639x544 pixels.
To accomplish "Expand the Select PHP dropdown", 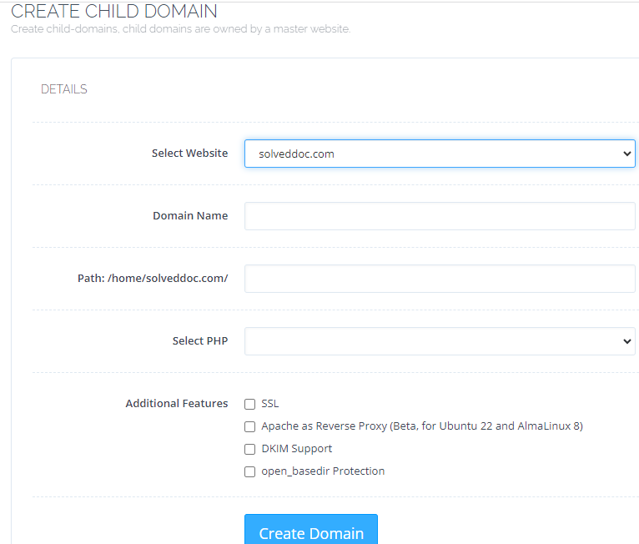I will (440, 341).
